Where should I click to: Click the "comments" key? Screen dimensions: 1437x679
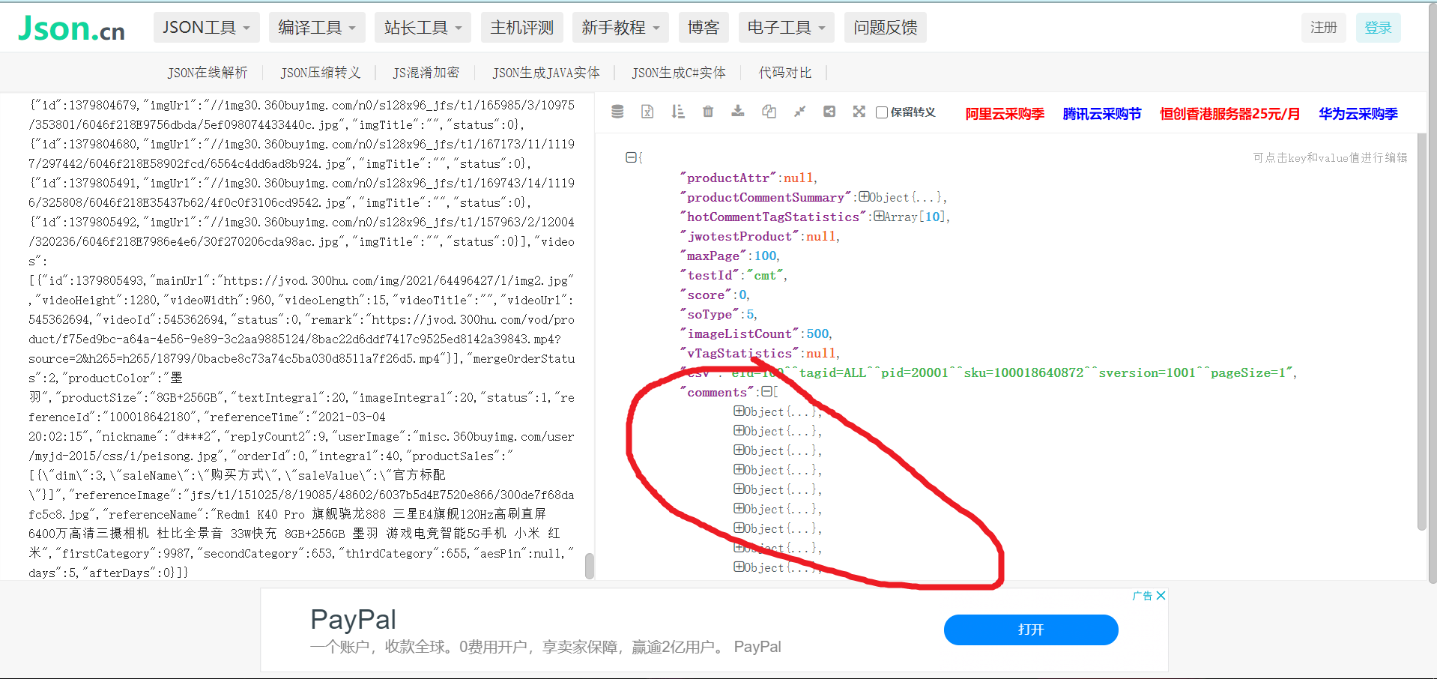(717, 392)
